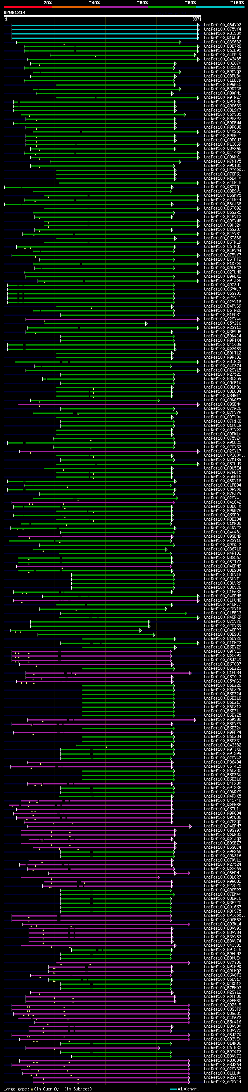This screenshot has width=248, height=1092.
Task: Select the UniRef100_Q40252 label
Action: [222, 131]
